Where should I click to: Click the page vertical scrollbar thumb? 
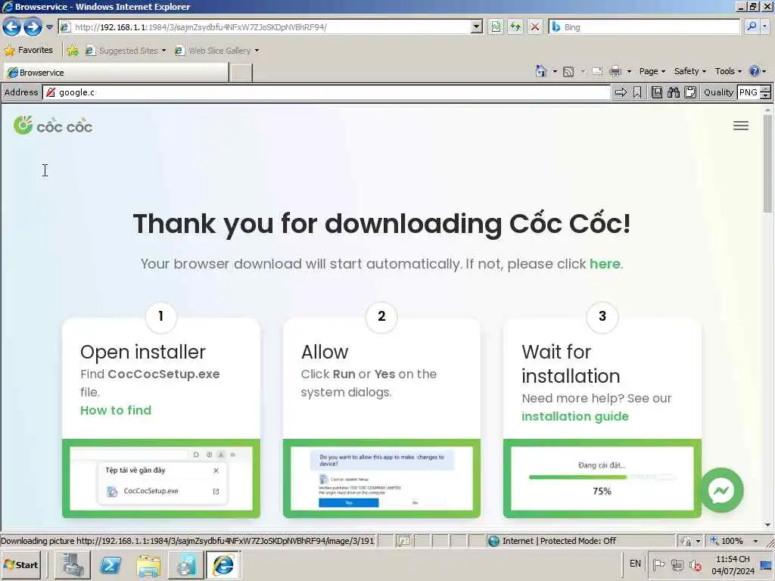tap(767, 163)
